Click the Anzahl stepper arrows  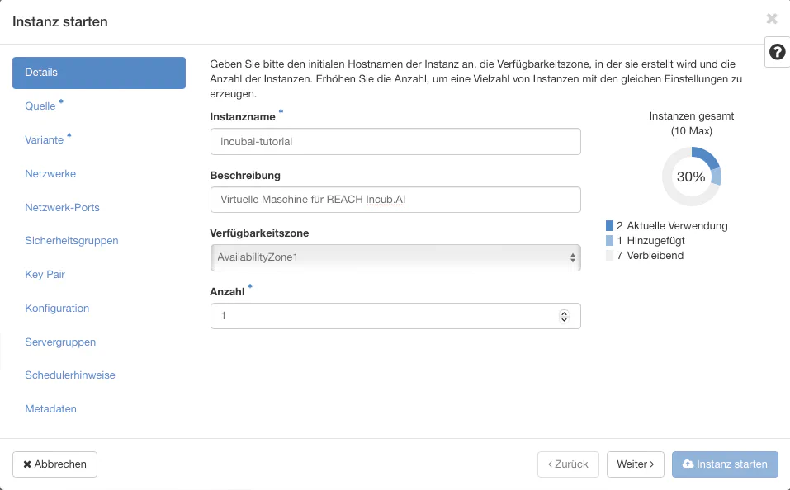[x=565, y=316]
